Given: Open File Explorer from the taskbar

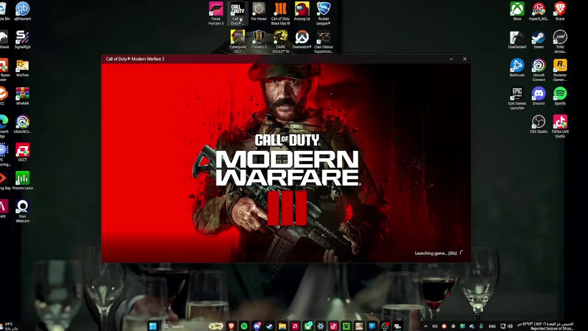Looking at the screenshot, I should point(282,326).
